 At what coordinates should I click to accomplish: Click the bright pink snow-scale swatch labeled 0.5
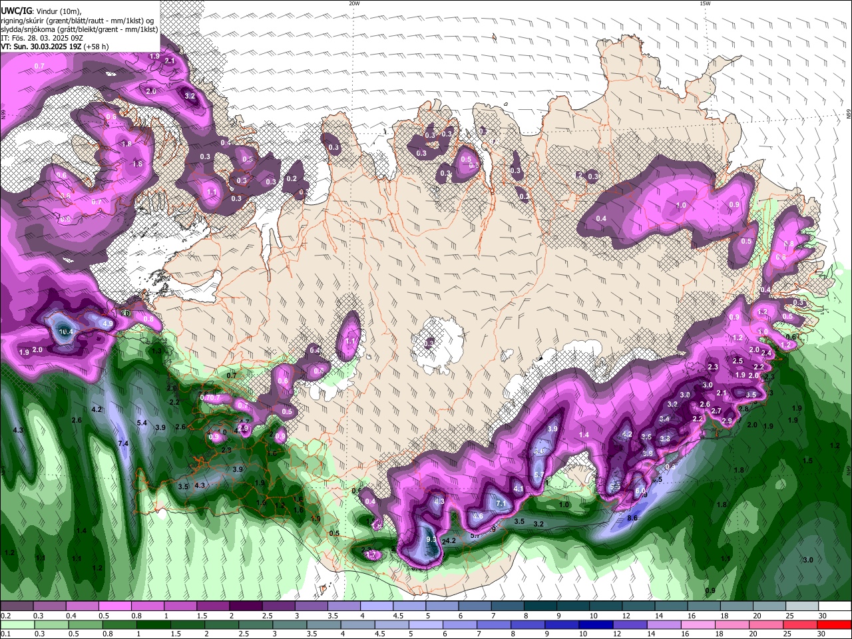(114, 606)
